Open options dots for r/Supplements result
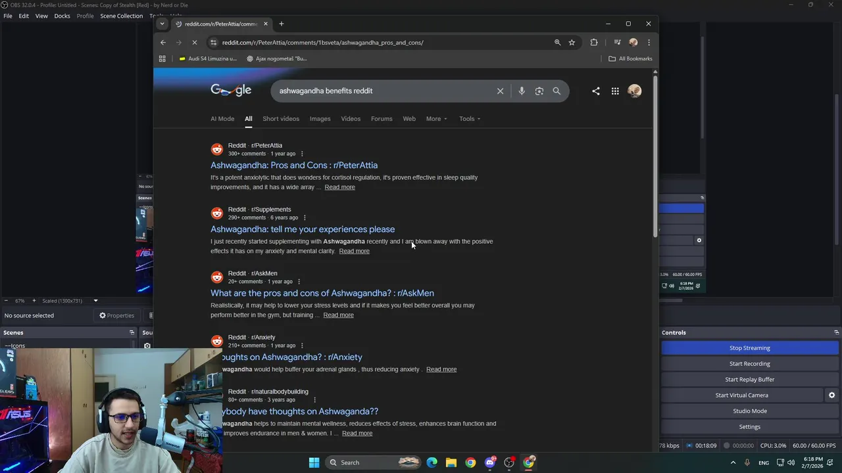 (305, 217)
